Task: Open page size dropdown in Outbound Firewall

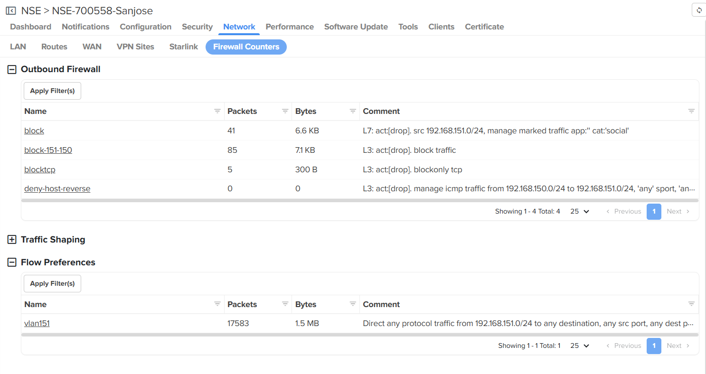Action: point(580,212)
